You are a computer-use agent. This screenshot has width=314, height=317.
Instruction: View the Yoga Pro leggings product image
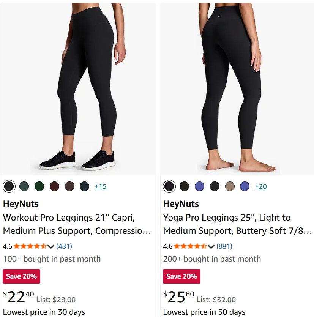(x=237, y=89)
